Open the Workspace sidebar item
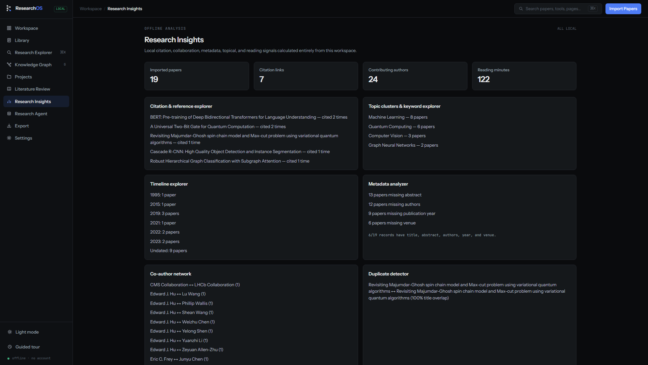The height and width of the screenshot is (365, 648). 36,28
